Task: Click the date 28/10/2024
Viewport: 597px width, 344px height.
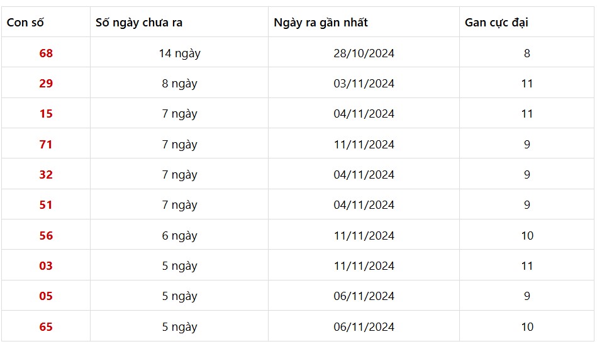Action: point(364,53)
